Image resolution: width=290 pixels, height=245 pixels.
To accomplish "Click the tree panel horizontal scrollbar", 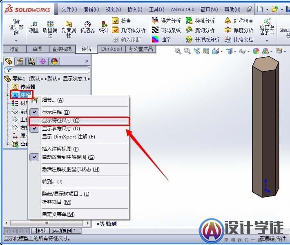I will [x=47, y=223].
